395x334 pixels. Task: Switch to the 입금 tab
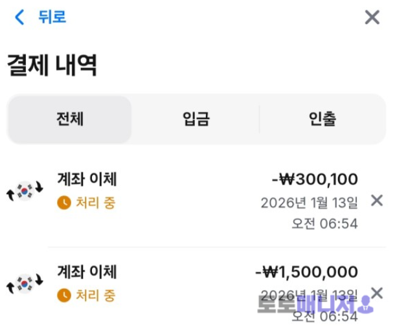pyautogui.click(x=196, y=119)
